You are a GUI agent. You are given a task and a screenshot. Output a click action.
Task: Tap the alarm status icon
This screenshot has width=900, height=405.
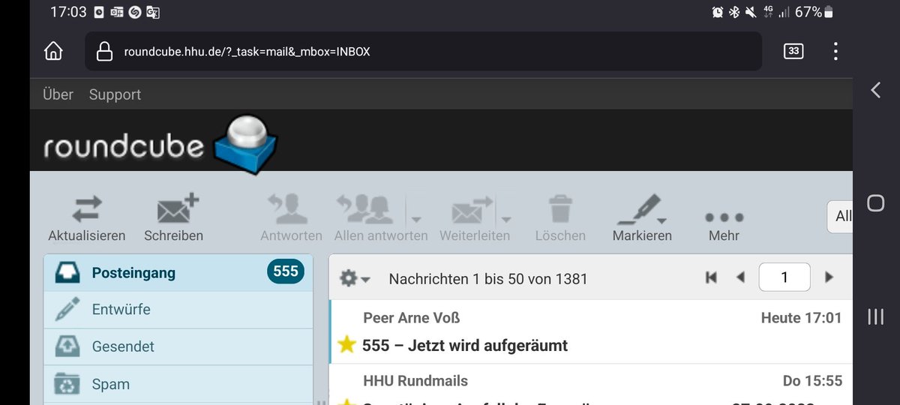coord(718,12)
